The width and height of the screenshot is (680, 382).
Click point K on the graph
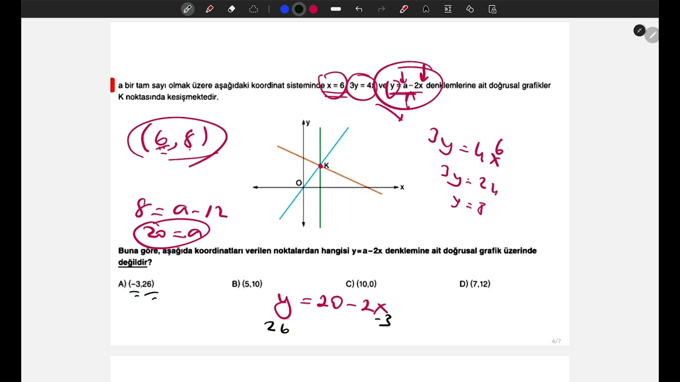point(321,166)
